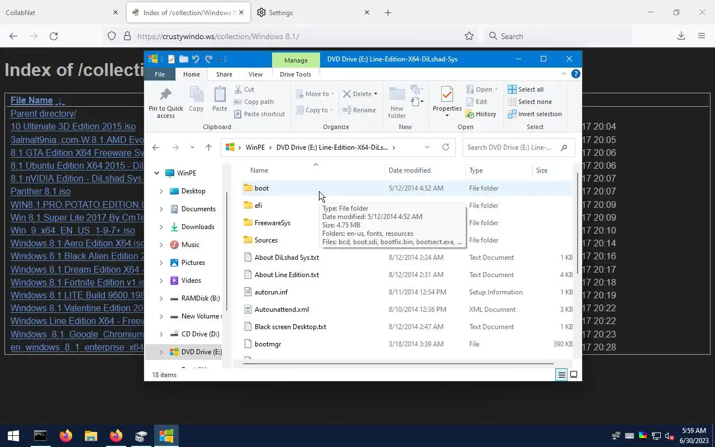Refresh the Explorer address bar
Viewport: 715px width, 447px height.
(x=446, y=148)
